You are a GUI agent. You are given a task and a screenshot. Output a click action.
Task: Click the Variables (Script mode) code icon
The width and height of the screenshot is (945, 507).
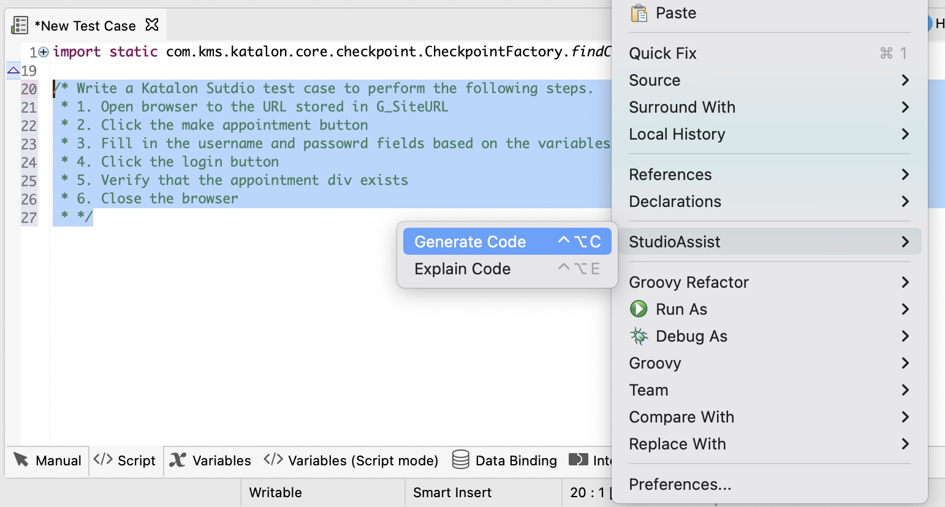click(x=272, y=460)
